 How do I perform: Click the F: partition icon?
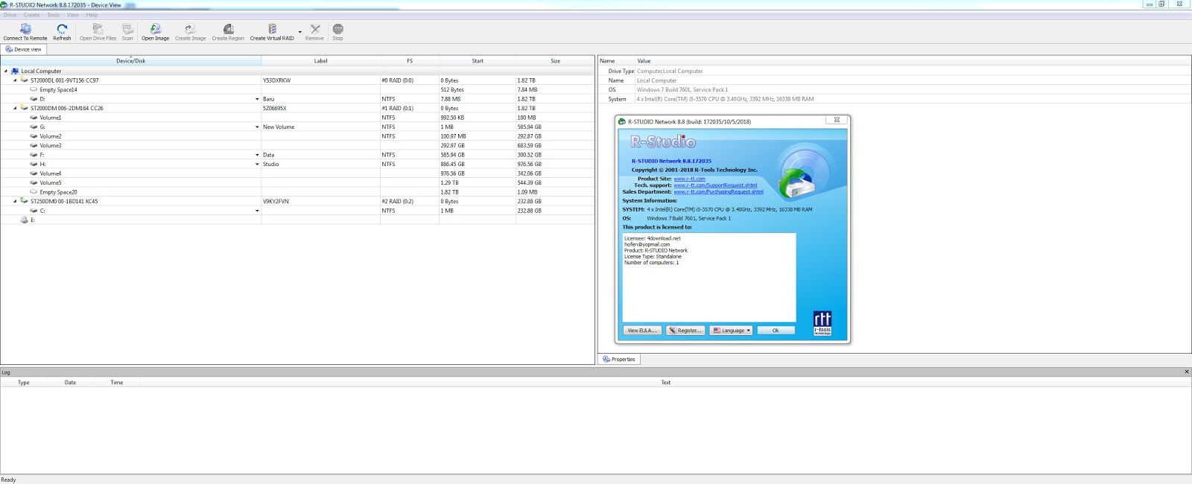(34, 155)
